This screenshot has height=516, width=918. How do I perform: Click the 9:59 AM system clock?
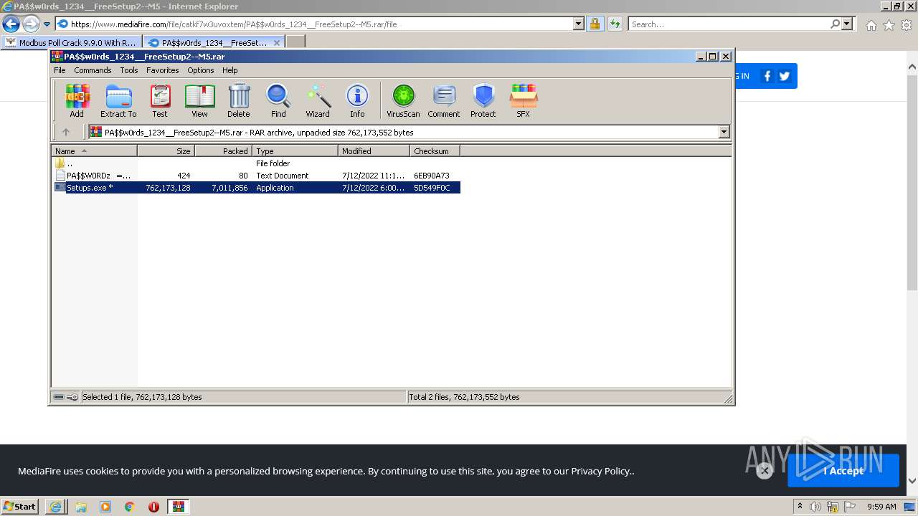[882, 507]
